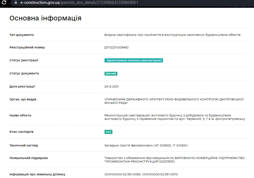254x178 pixels.
Task: Click the 'Основна інформація' heading
Action: [45, 18]
